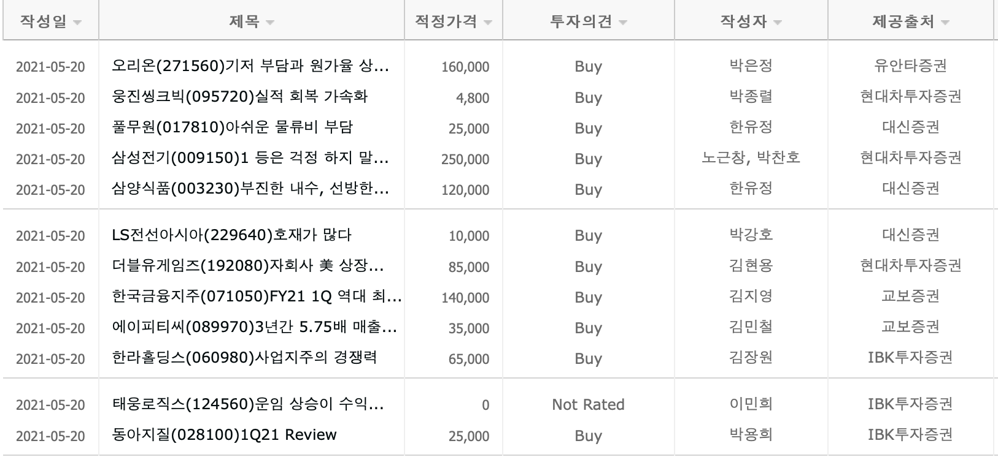
Task: Open the 한라홀딩스(060980) 사업지주의 경쟁력 report
Action: pos(244,358)
